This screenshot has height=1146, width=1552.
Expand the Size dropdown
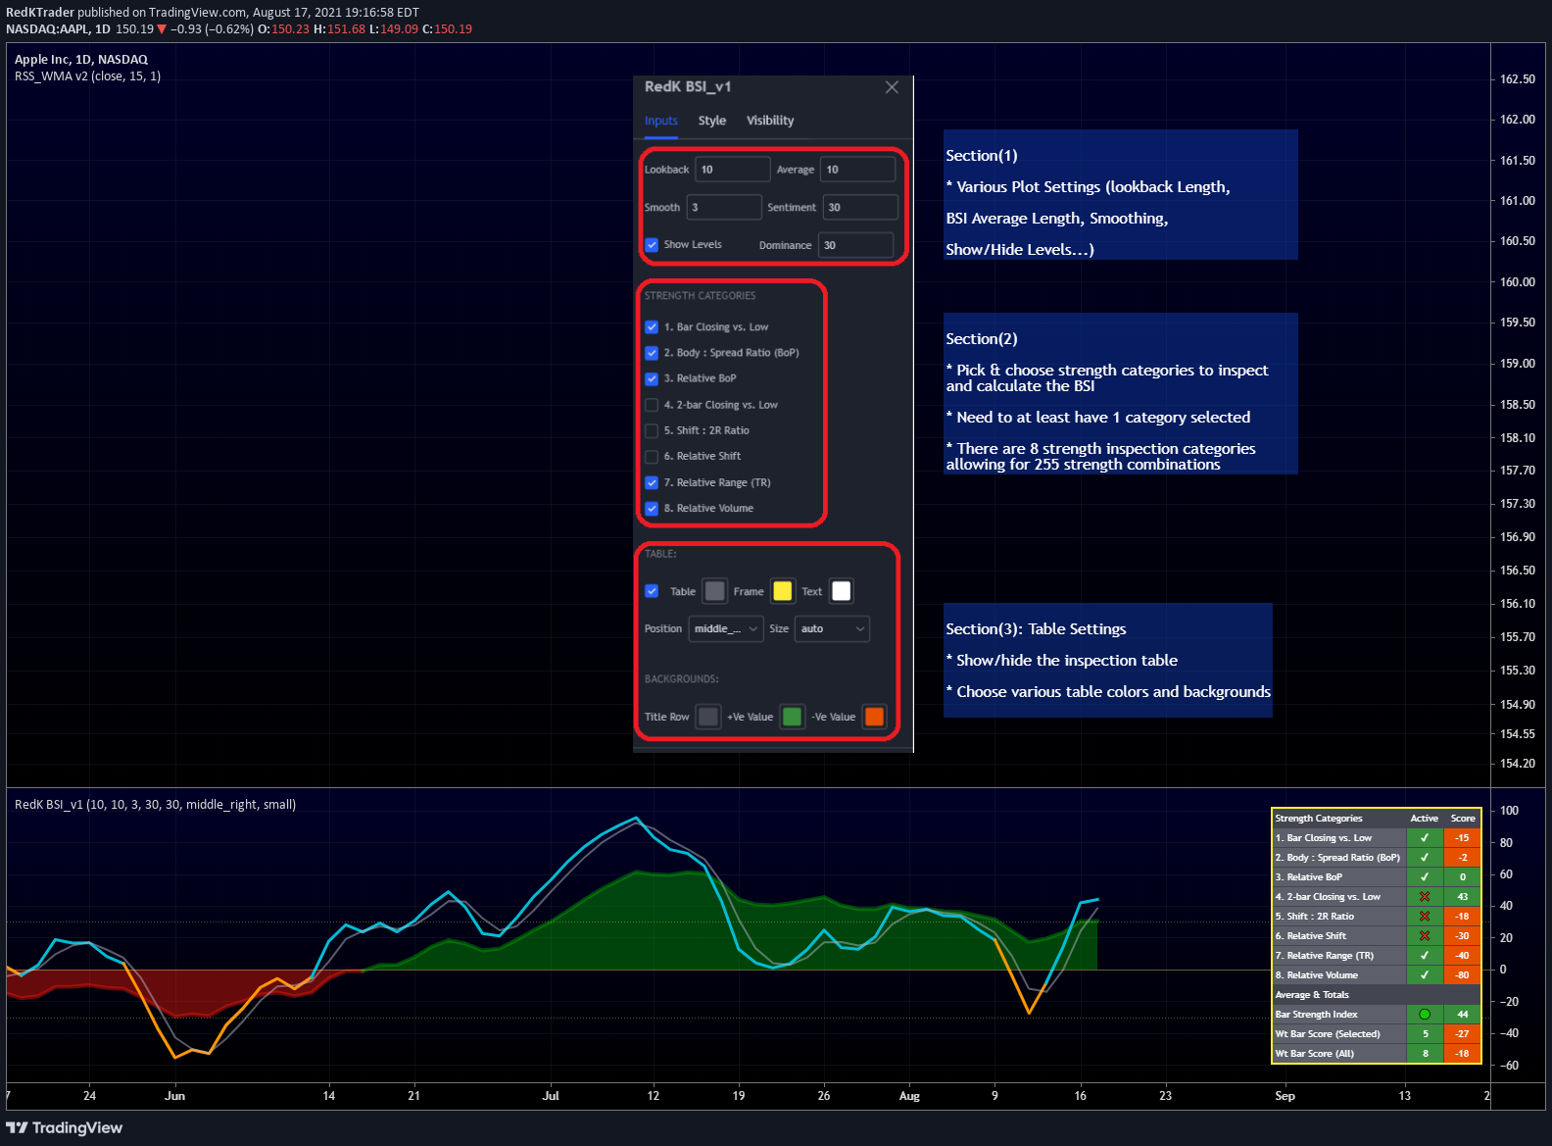833,629
